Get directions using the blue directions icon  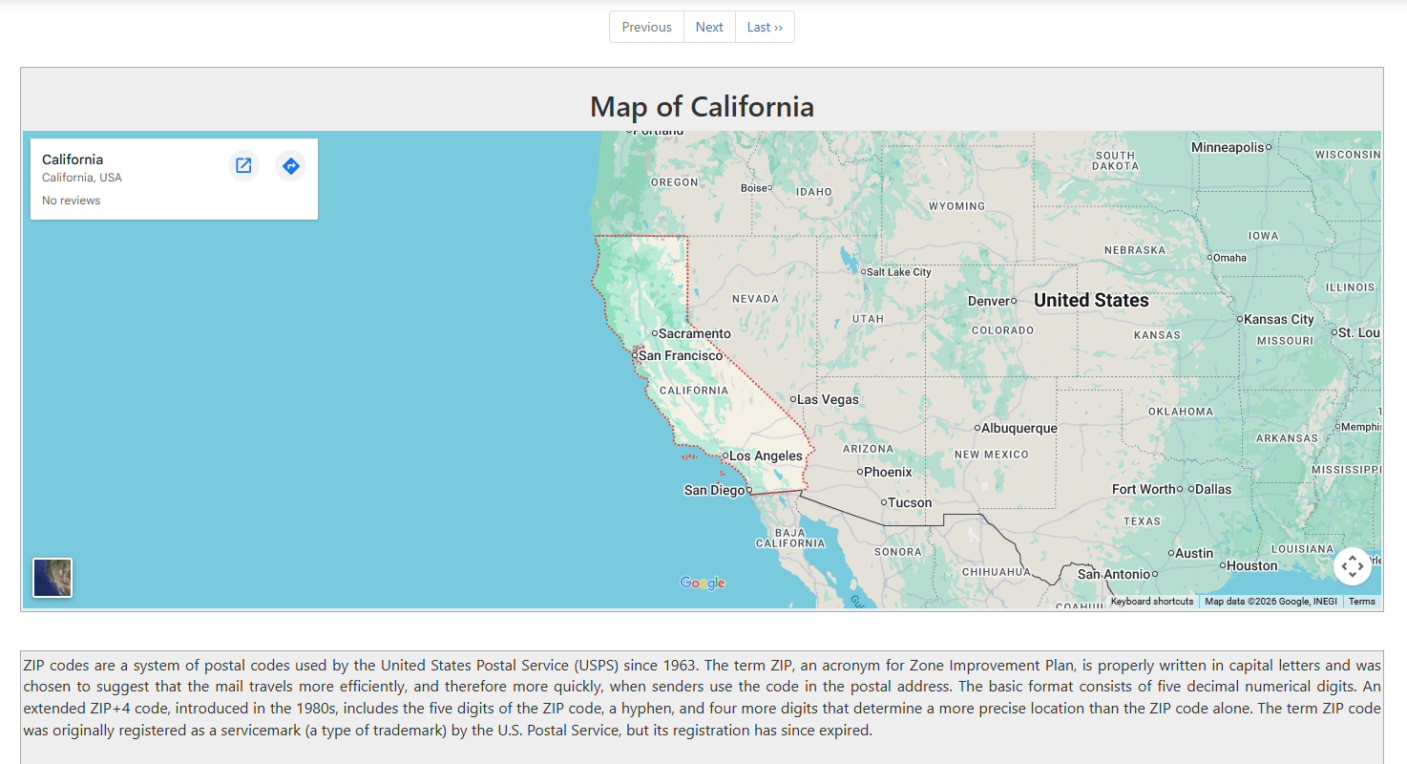pyautogui.click(x=291, y=165)
